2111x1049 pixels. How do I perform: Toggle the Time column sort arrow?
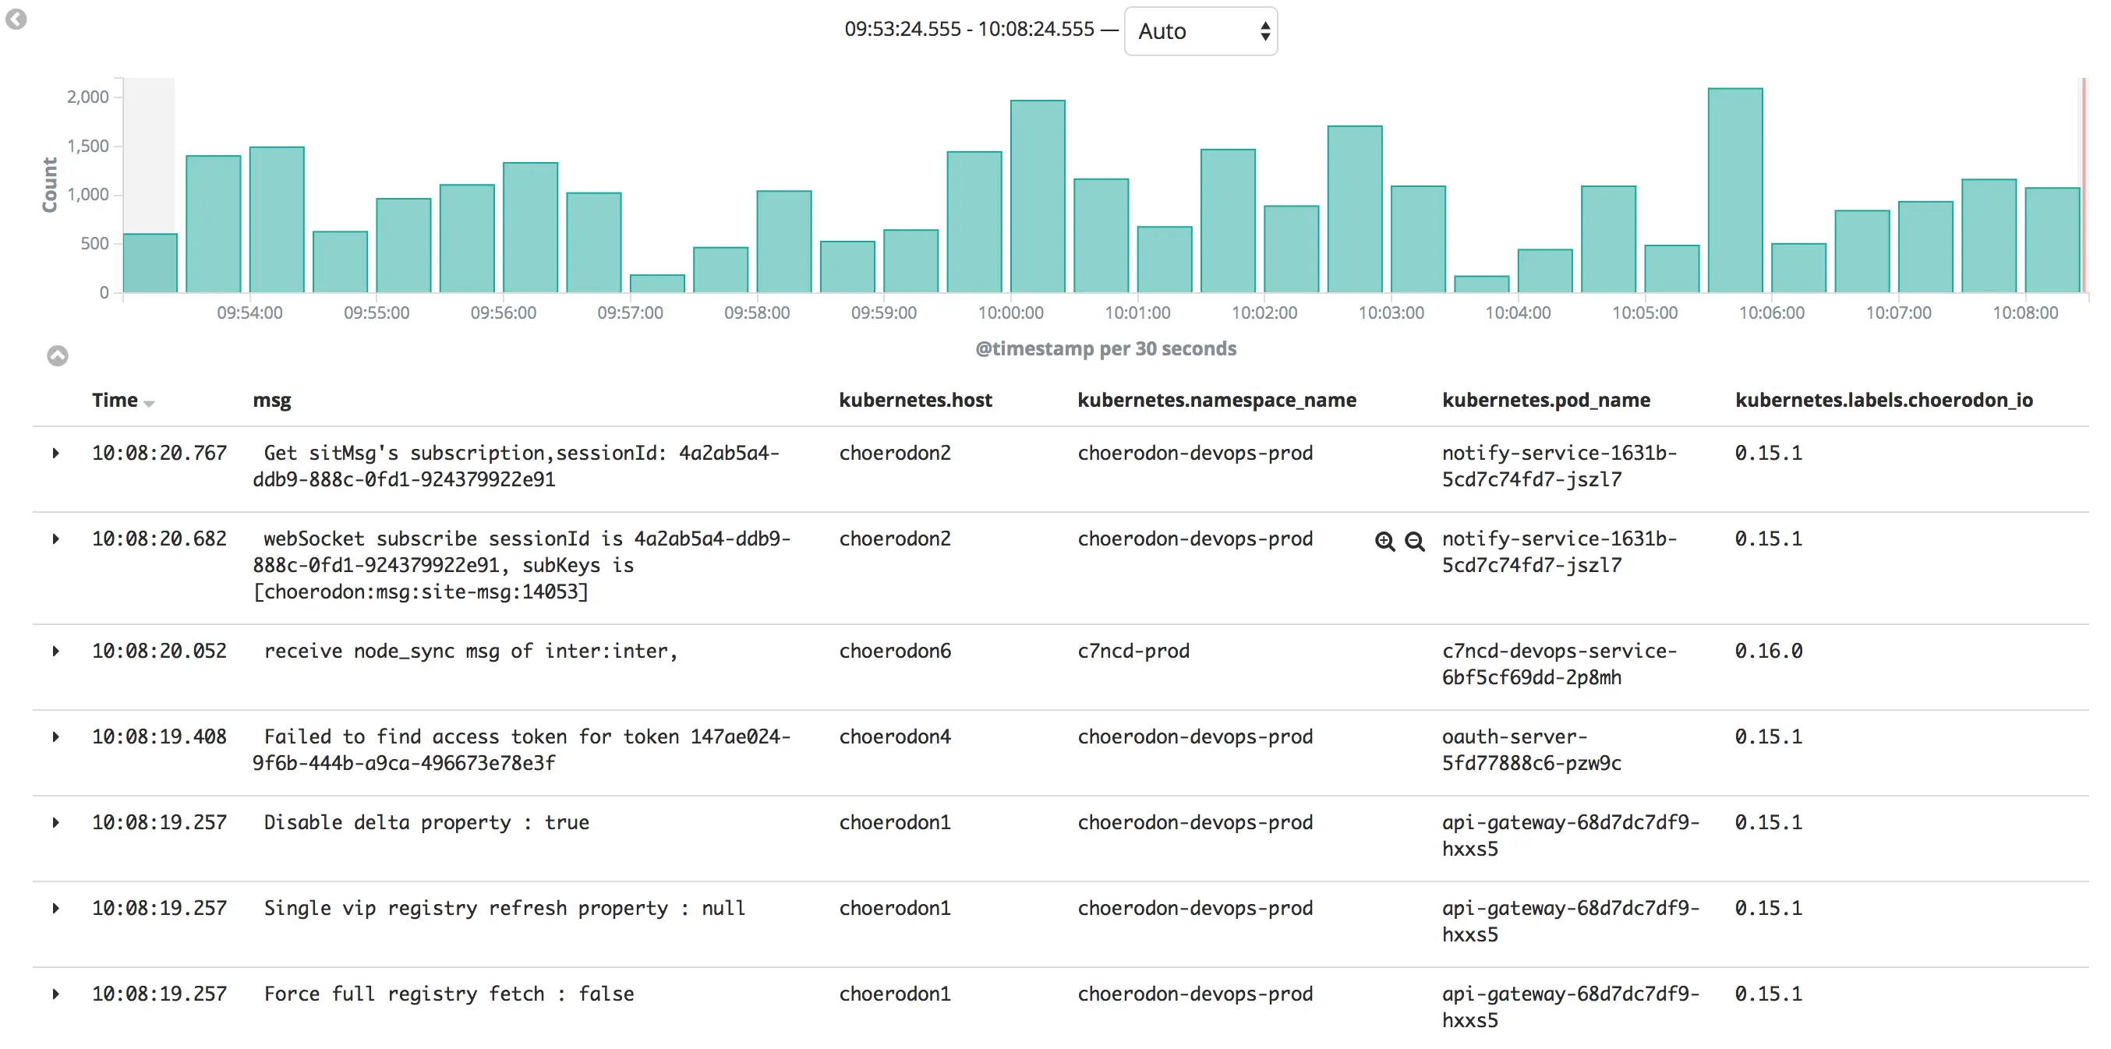pos(149,402)
